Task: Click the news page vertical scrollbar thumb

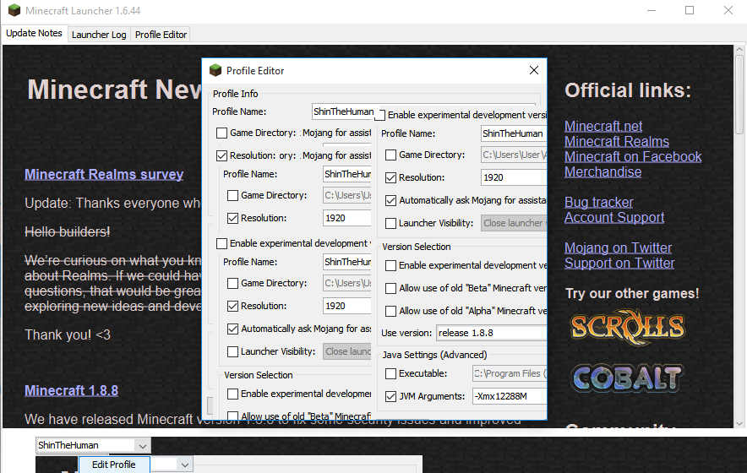Action: coord(739,95)
